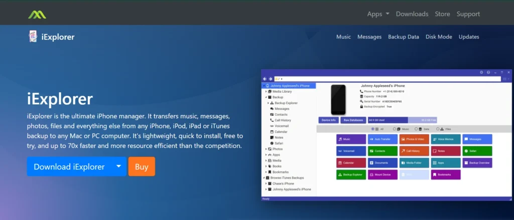The height and width of the screenshot is (220, 514).
Task: Open the Mount Device tile
Action: pos(382,174)
